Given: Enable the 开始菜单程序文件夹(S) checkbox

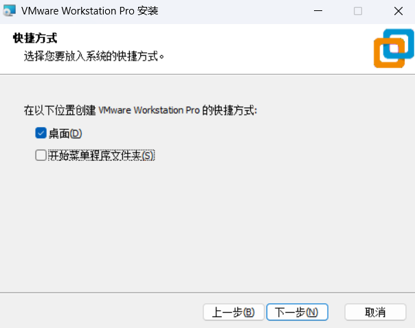Looking at the screenshot, I should coord(41,155).
